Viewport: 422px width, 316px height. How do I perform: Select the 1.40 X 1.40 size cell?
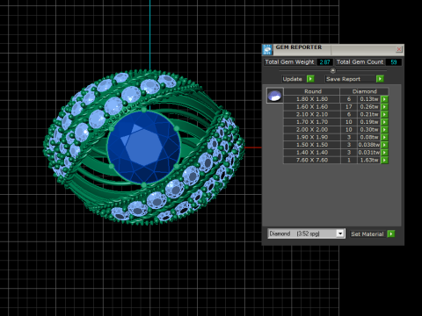click(312, 153)
